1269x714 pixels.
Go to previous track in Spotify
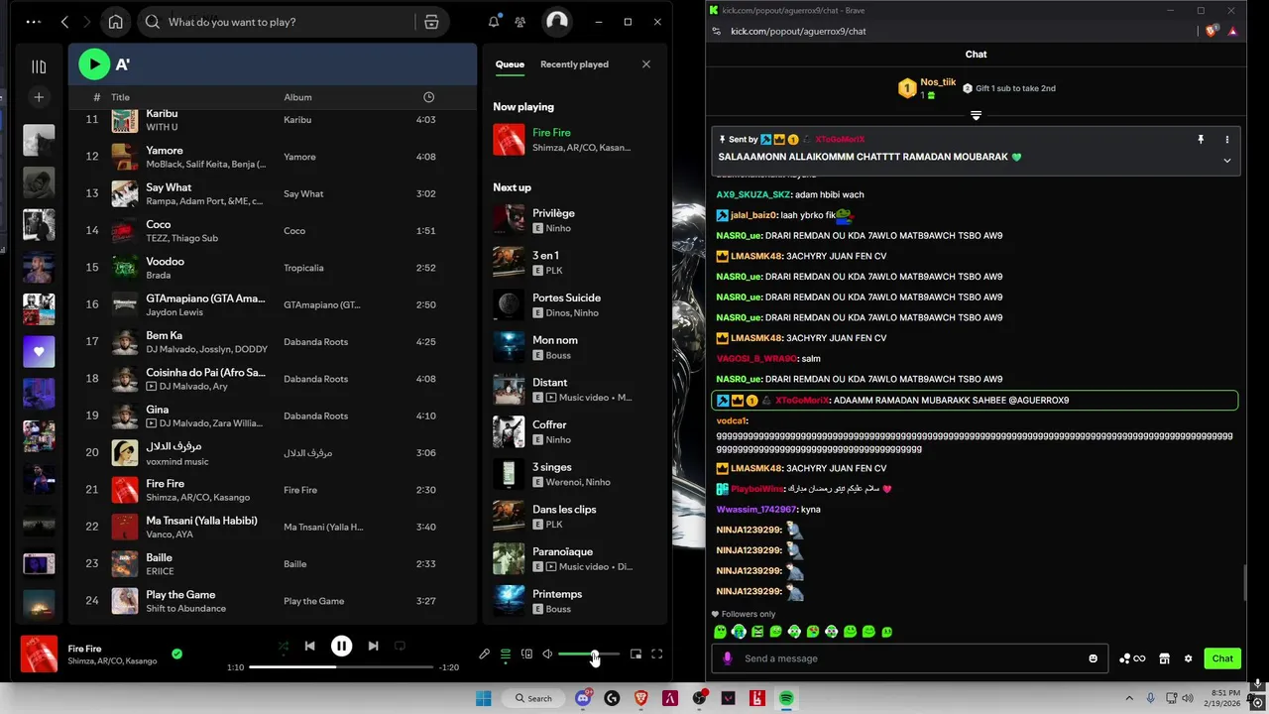pos(309,646)
